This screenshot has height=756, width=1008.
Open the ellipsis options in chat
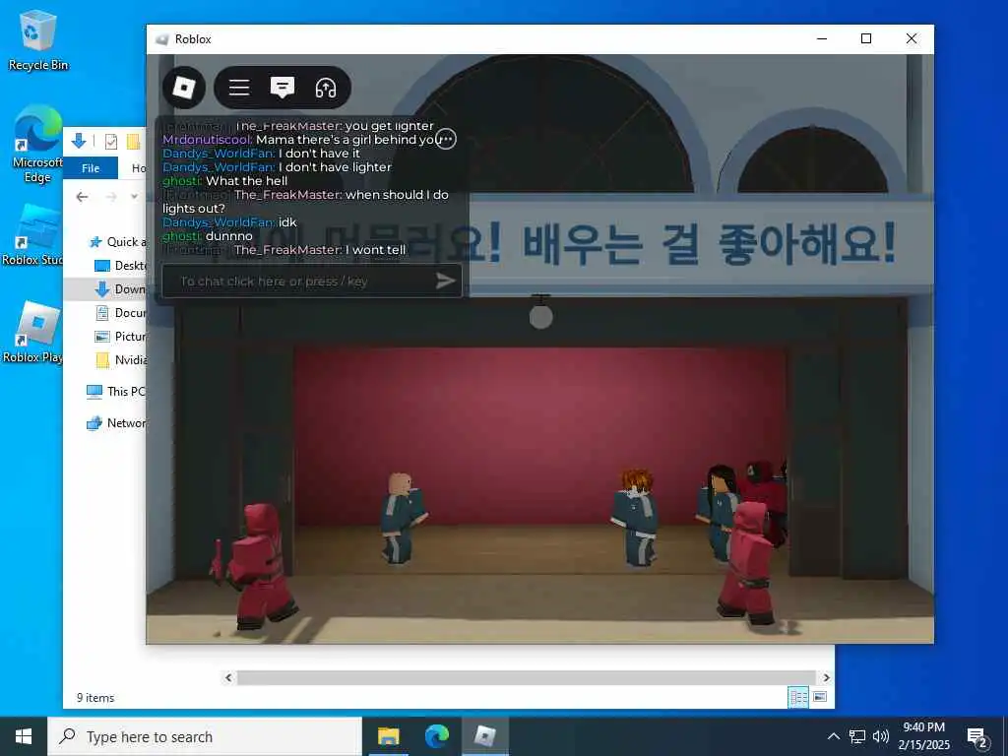click(x=446, y=139)
